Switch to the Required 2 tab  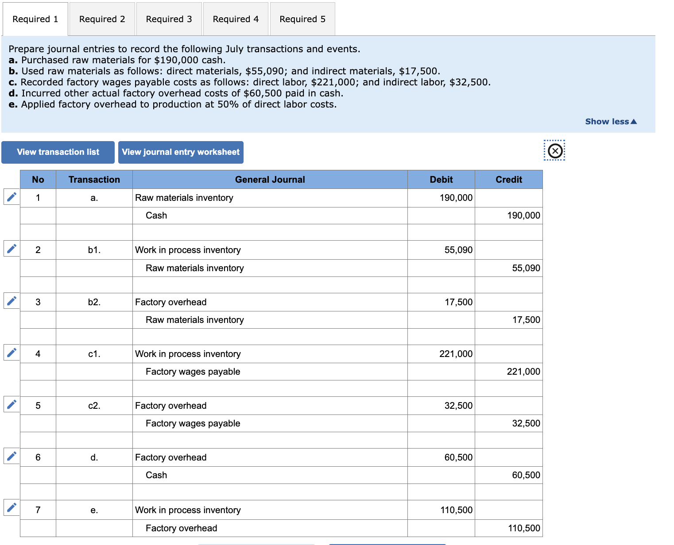point(102,19)
